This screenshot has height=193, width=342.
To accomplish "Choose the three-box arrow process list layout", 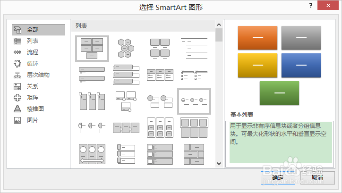I will pyautogui.click(x=126, y=128).
